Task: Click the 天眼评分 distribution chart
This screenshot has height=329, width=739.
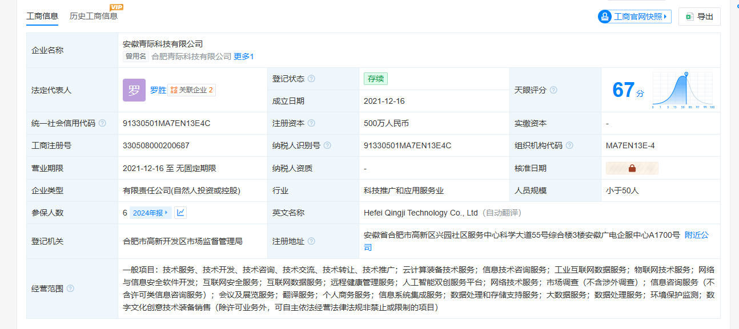Action: (683, 90)
